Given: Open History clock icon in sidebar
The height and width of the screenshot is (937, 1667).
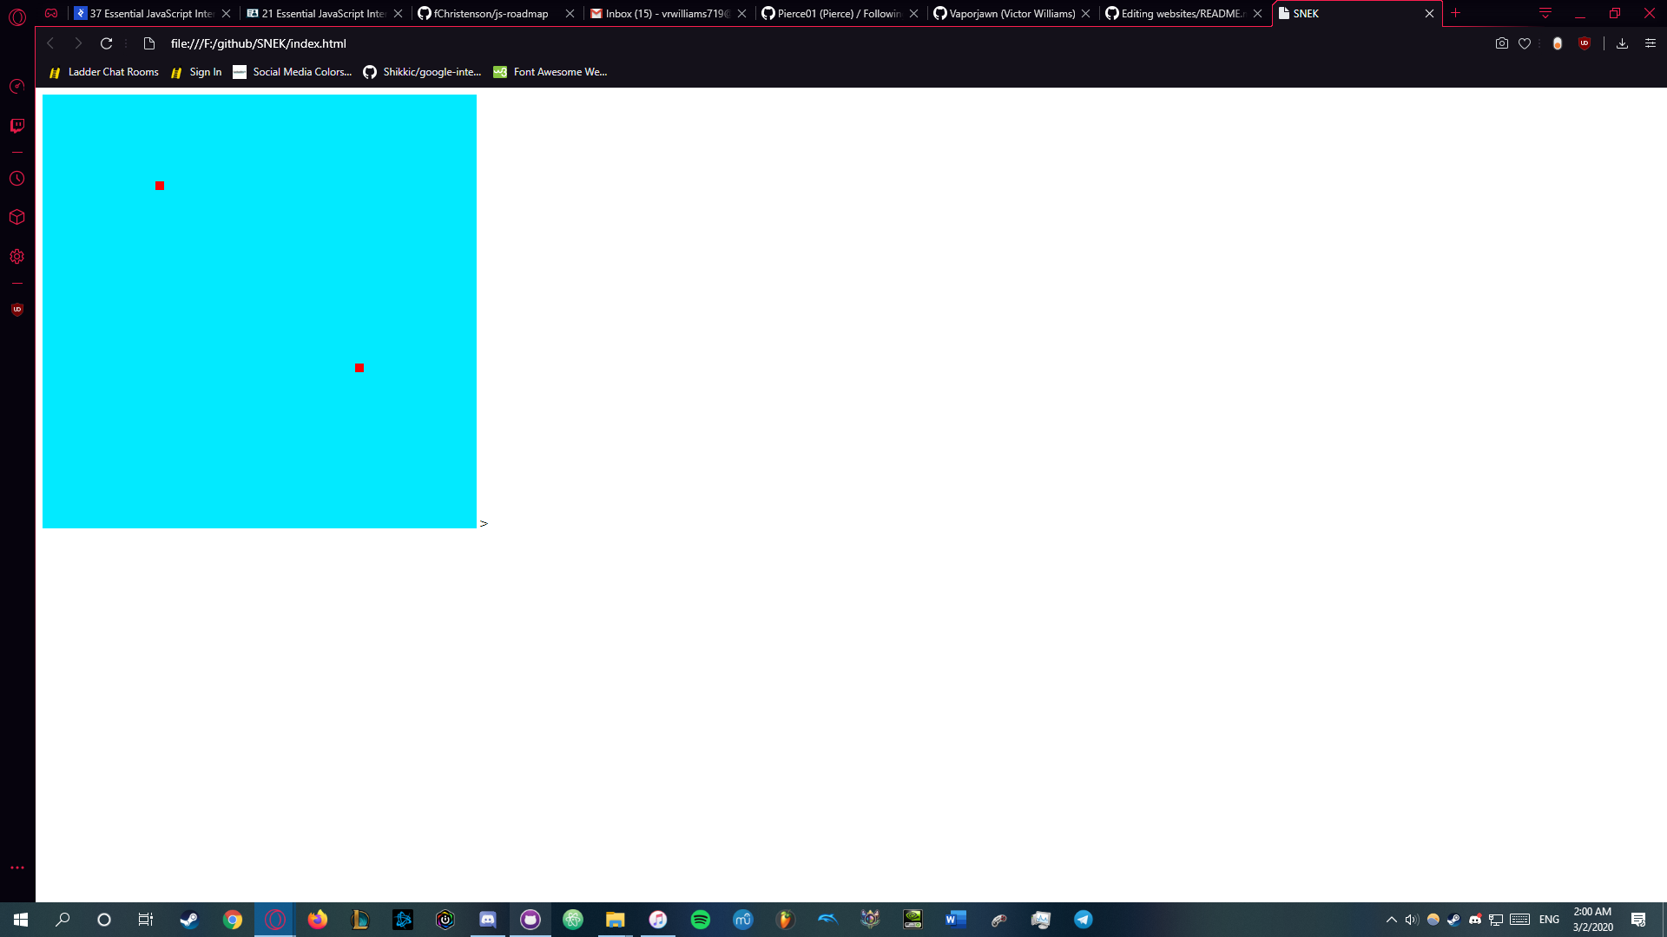Looking at the screenshot, I should (16, 179).
